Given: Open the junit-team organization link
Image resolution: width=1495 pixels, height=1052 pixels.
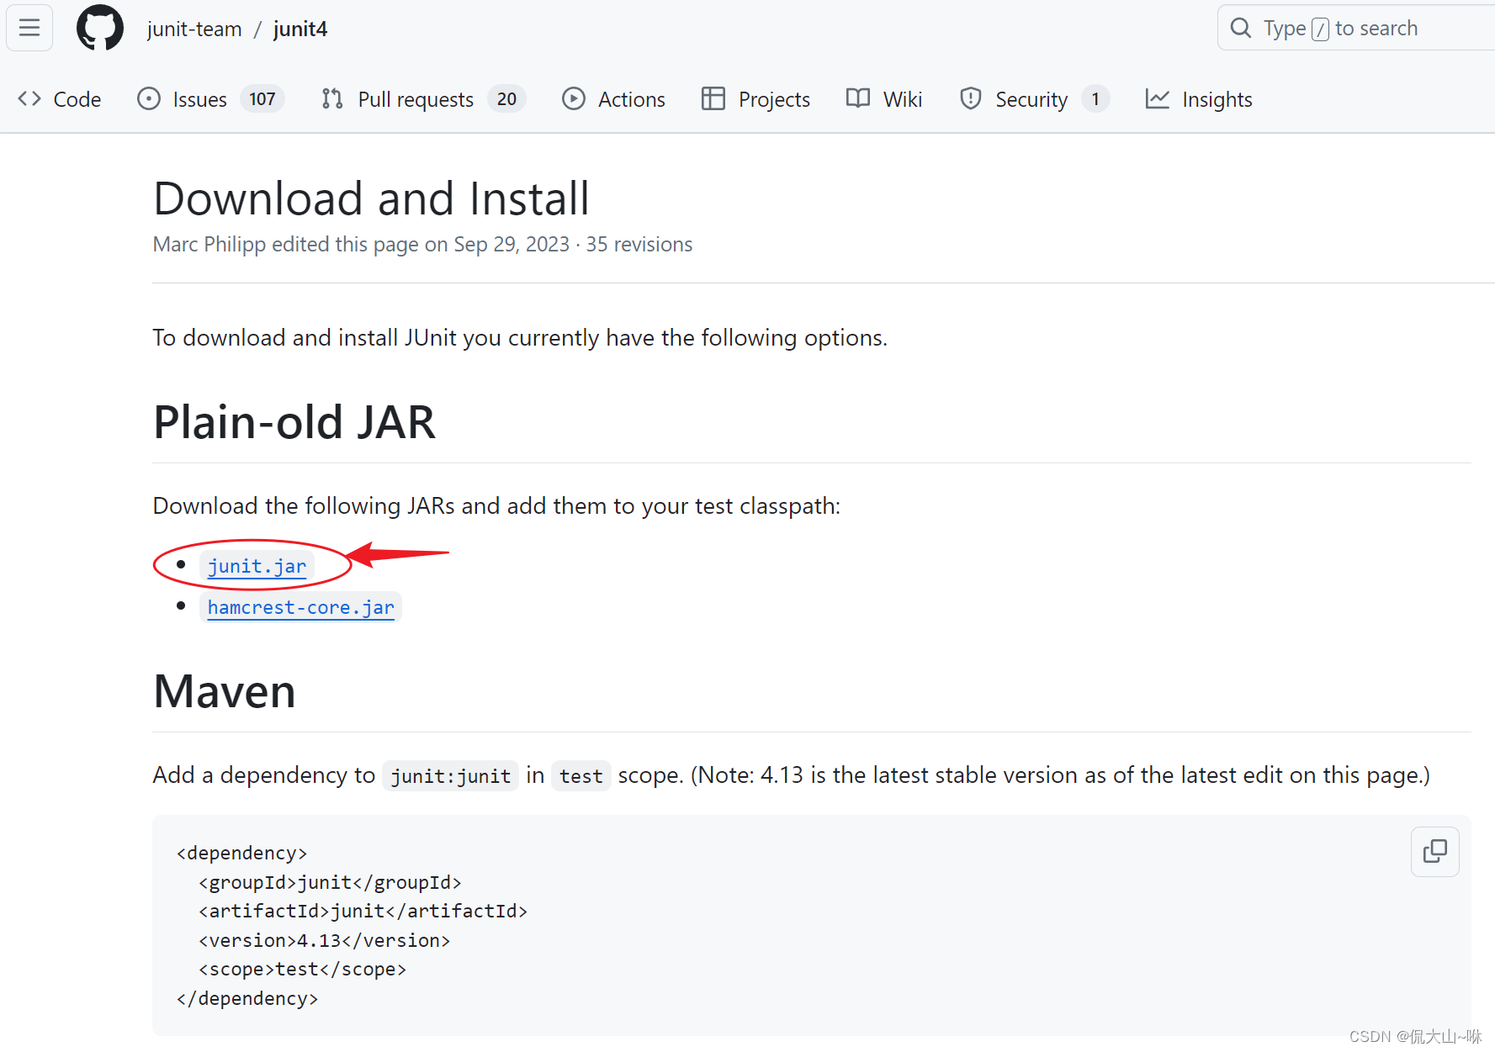Looking at the screenshot, I should pyautogui.click(x=194, y=29).
